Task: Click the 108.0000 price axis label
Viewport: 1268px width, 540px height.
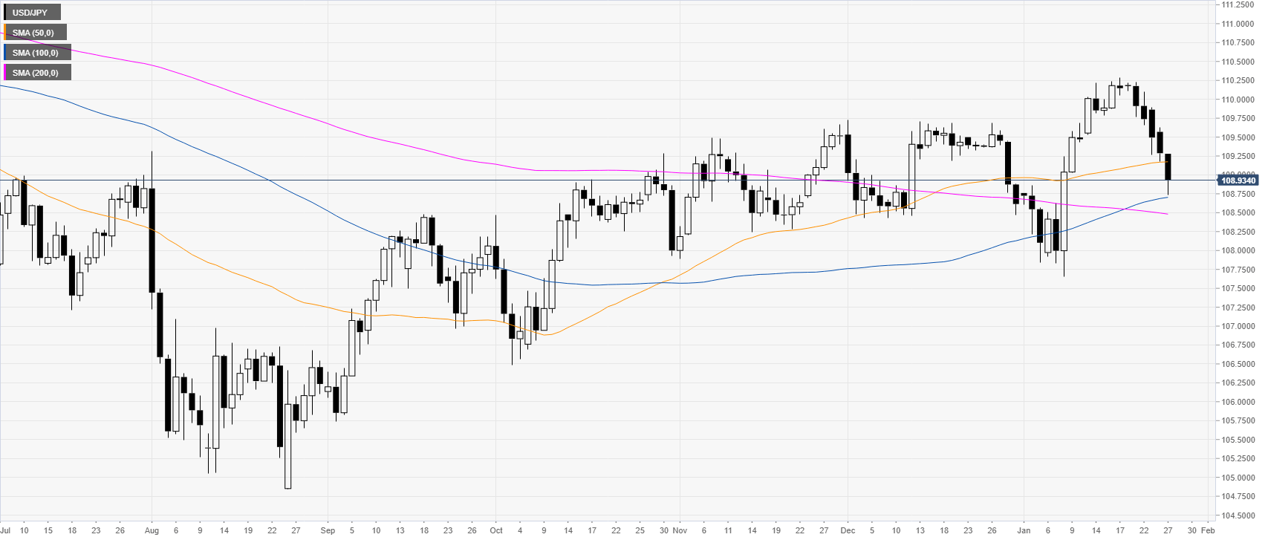Action: 1238,250
